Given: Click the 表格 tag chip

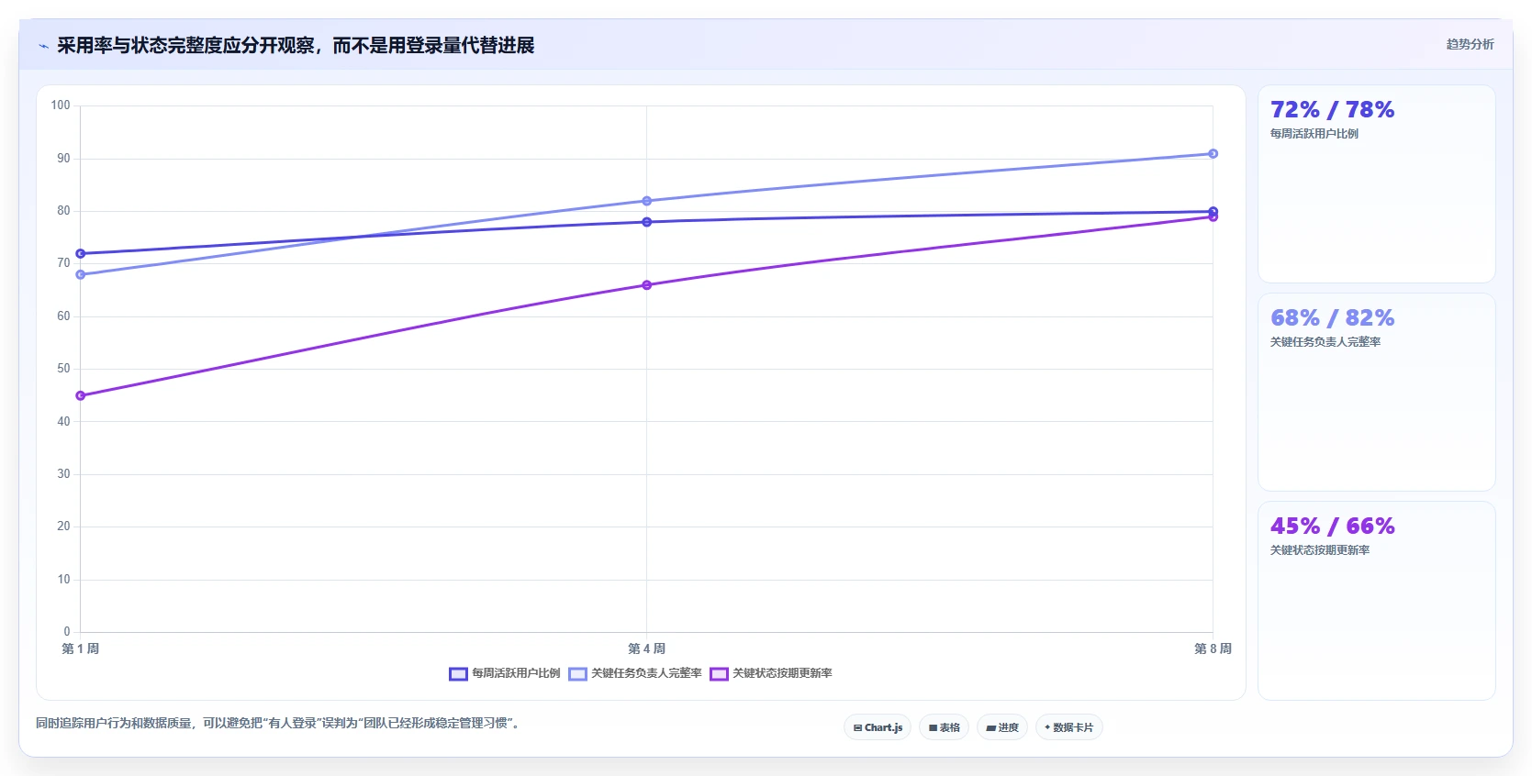Looking at the screenshot, I should pyautogui.click(x=944, y=727).
